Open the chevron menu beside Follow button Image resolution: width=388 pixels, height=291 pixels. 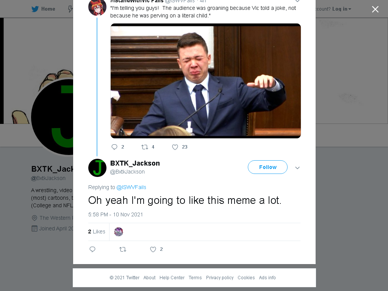pyautogui.click(x=297, y=168)
